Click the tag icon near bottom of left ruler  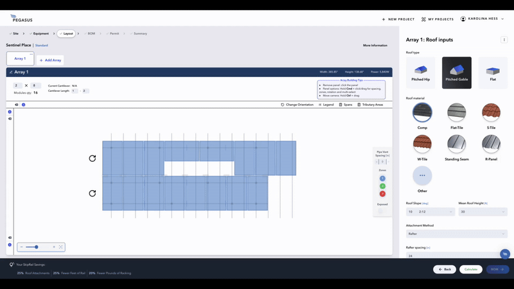pyautogui.click(x=10, y=238)
